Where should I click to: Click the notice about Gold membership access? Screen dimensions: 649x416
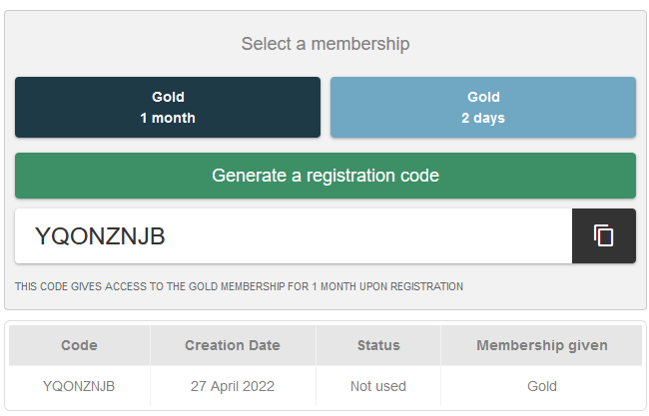[x=239, y=286]
